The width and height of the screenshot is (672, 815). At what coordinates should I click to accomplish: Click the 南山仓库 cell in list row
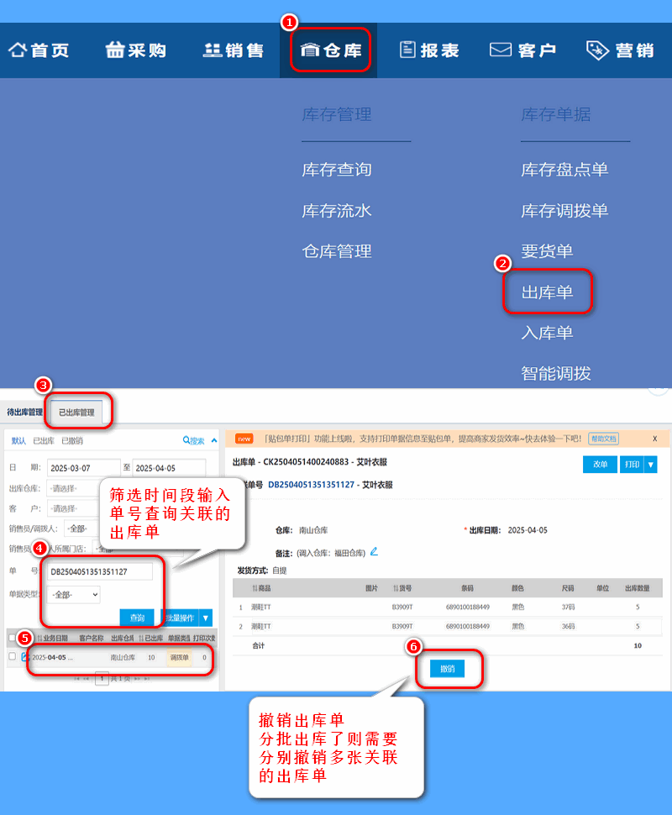[x=123, y=658]
